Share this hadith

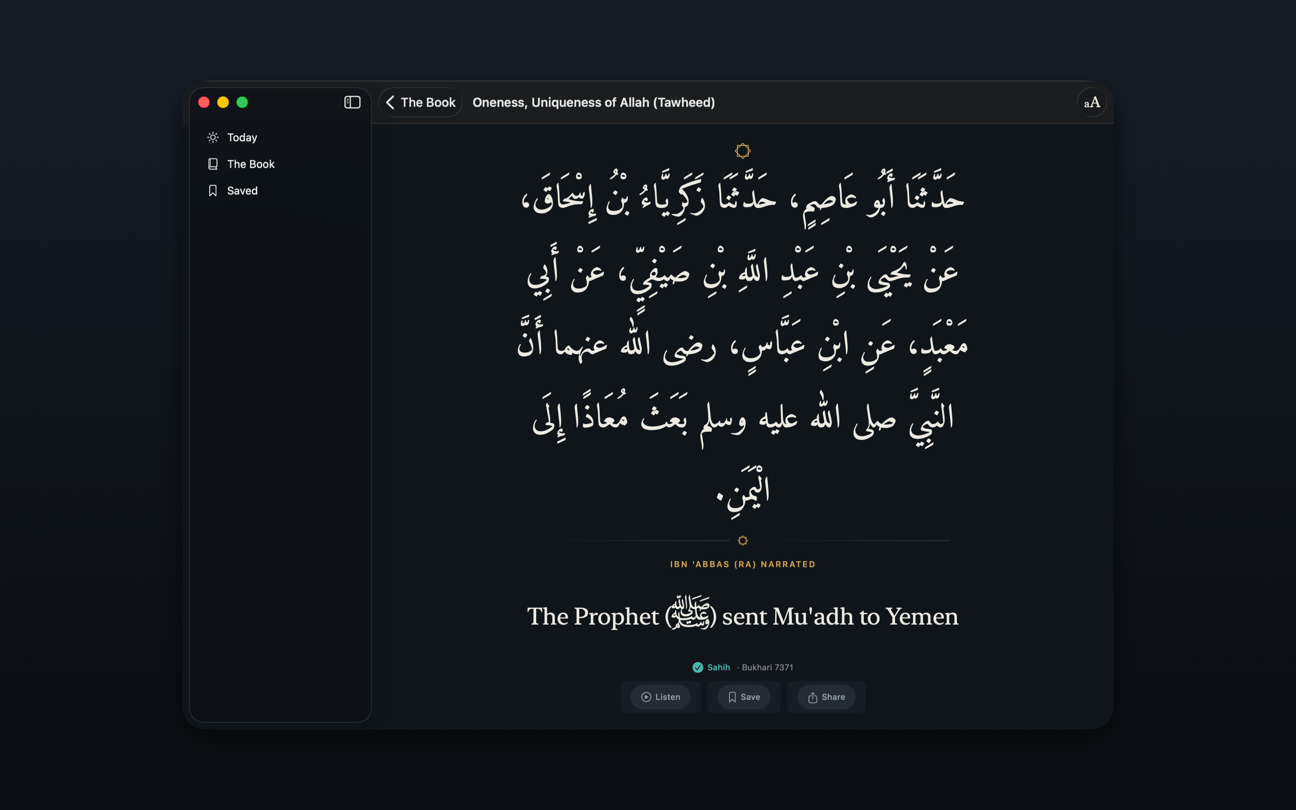[826, 697]
